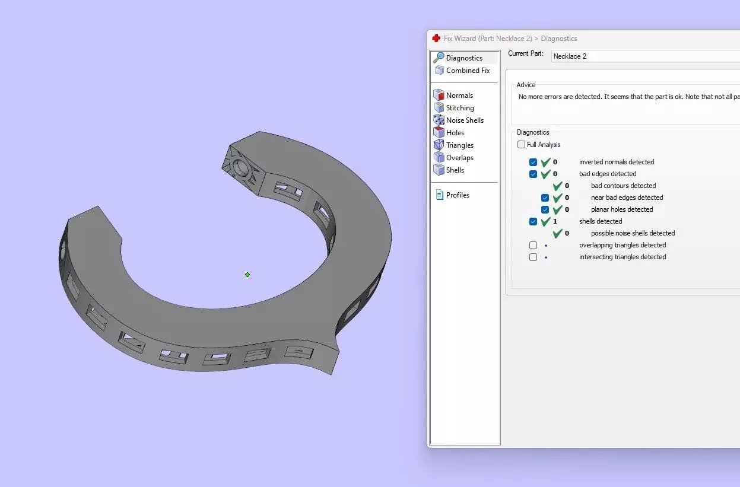Uncheck inverted normals detected checkbox

tap(533, 162)
